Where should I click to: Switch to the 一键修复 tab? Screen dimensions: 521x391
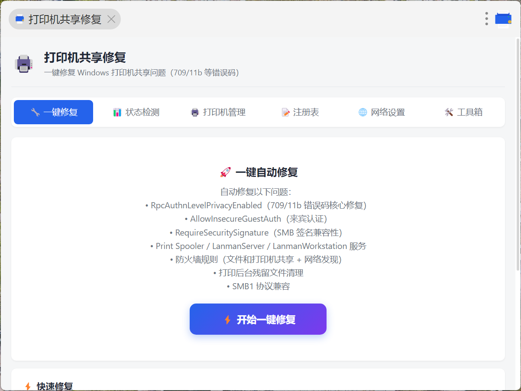click(x=53, y=112)
